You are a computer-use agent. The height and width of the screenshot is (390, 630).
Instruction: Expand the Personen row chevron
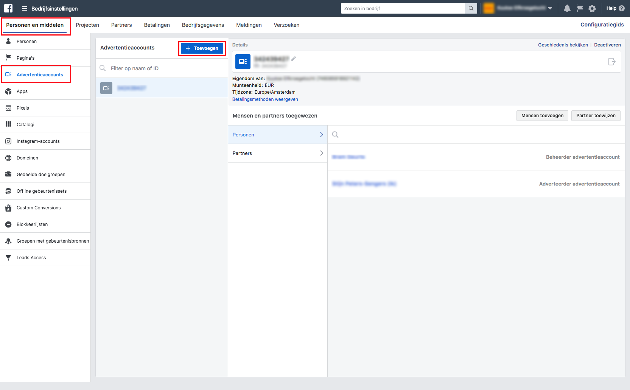tap(322, 135)
